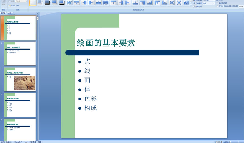Enable the automatically-after timing checkbox
This screenshot has height=143, width=244.
[x=217, y=6]
